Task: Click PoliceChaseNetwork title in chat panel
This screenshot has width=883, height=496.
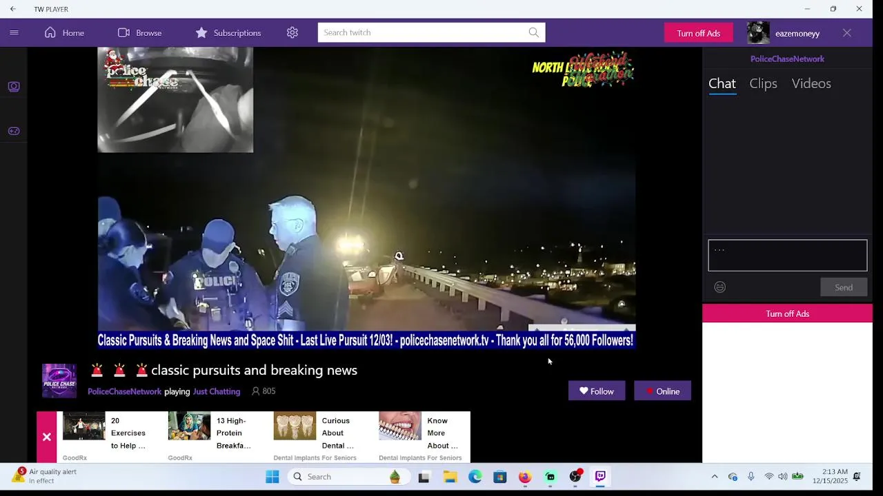Action: (x=787, y=59)
